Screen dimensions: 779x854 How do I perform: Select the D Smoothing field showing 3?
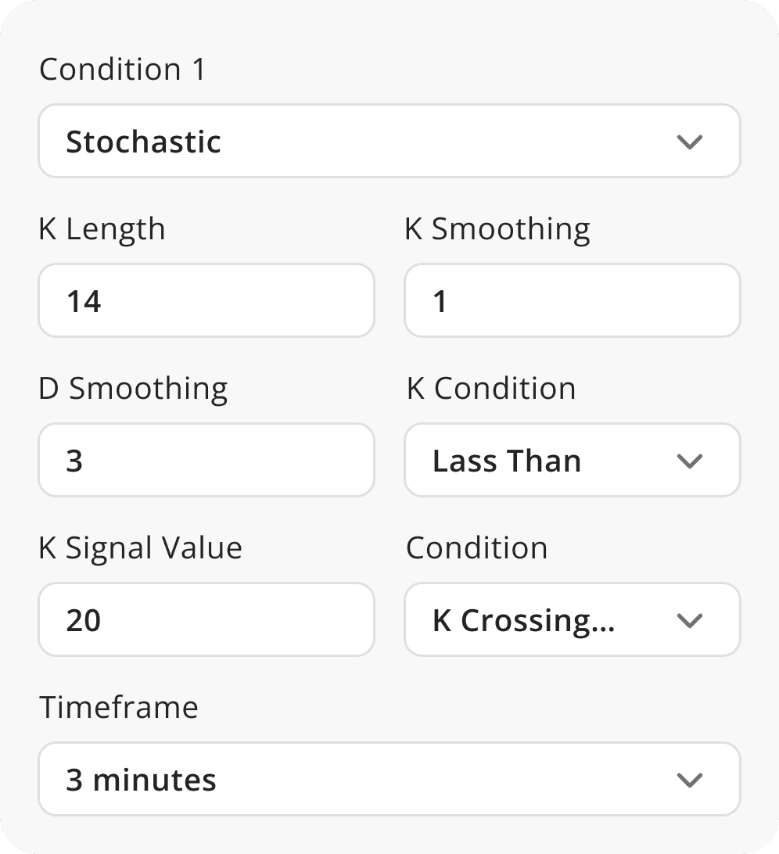[206, 461]
